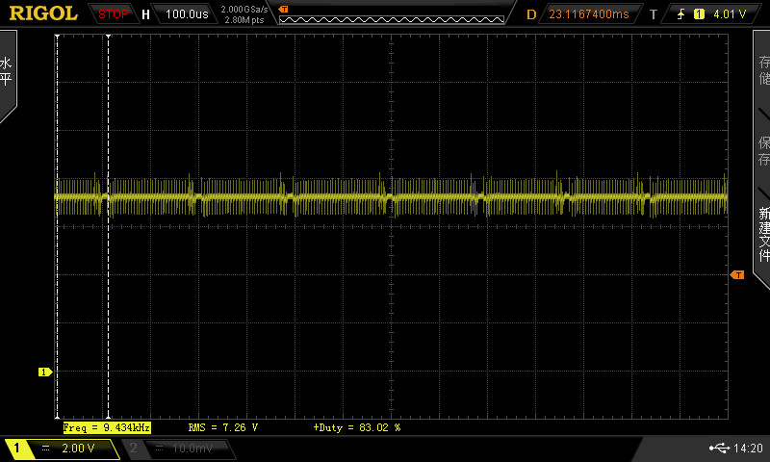Click the RIGOL logo
The height and width of the screenshot is (462, 770).
coord(43,13)
